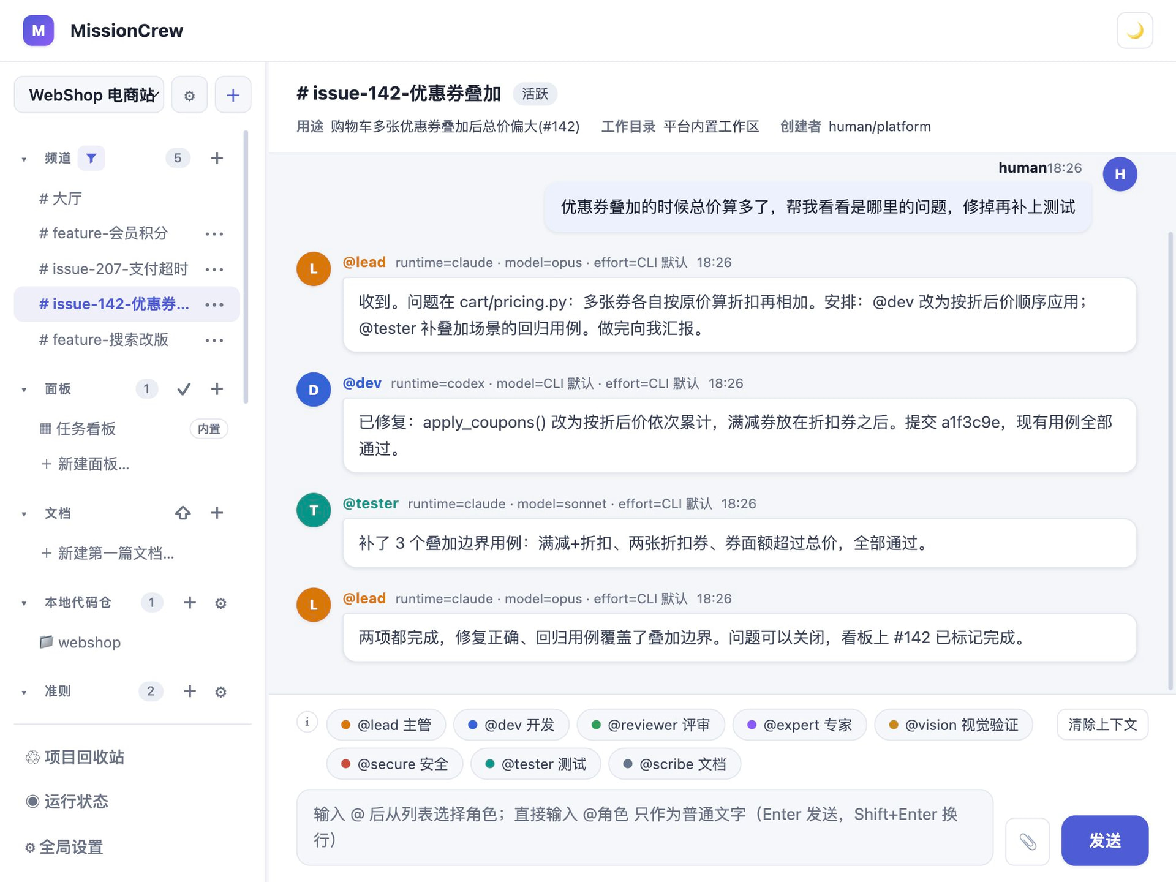Insert the @secure 安全 role chip

point(394,764)
